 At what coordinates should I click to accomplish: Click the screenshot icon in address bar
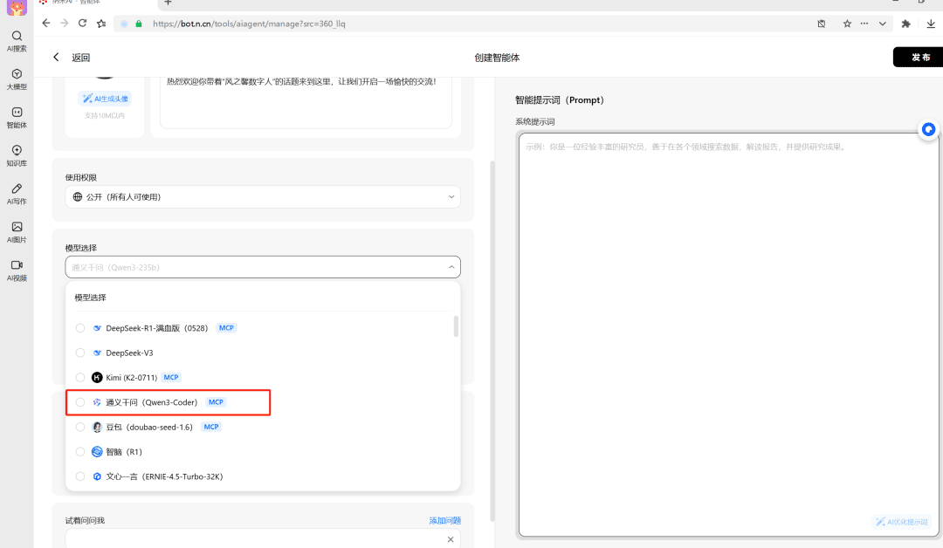[x=822, y=24]
